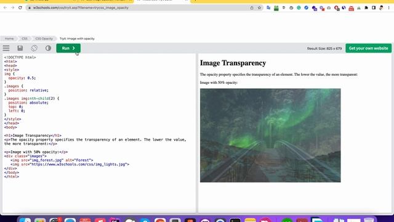The height and width of the screenshot is (222, 394).
Task: Share this page from the address bar
Action: point(252,8)
